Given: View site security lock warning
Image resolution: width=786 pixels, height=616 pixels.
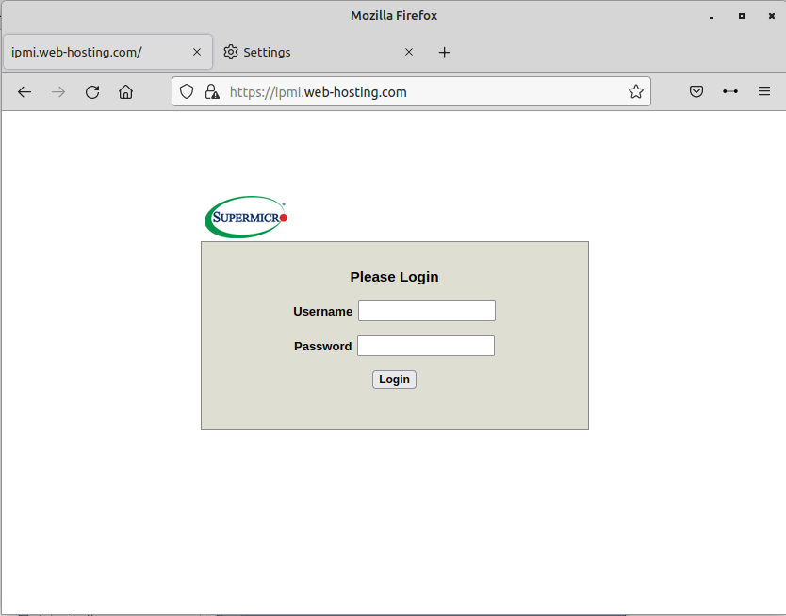Looking at the screenshot, I should click(212, 91).
